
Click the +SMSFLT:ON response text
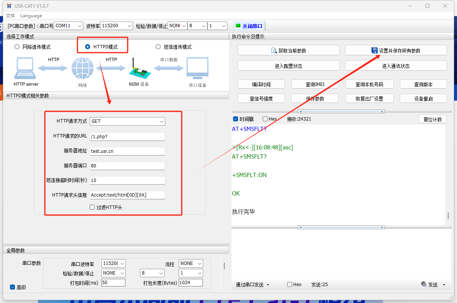pos(249,175)
